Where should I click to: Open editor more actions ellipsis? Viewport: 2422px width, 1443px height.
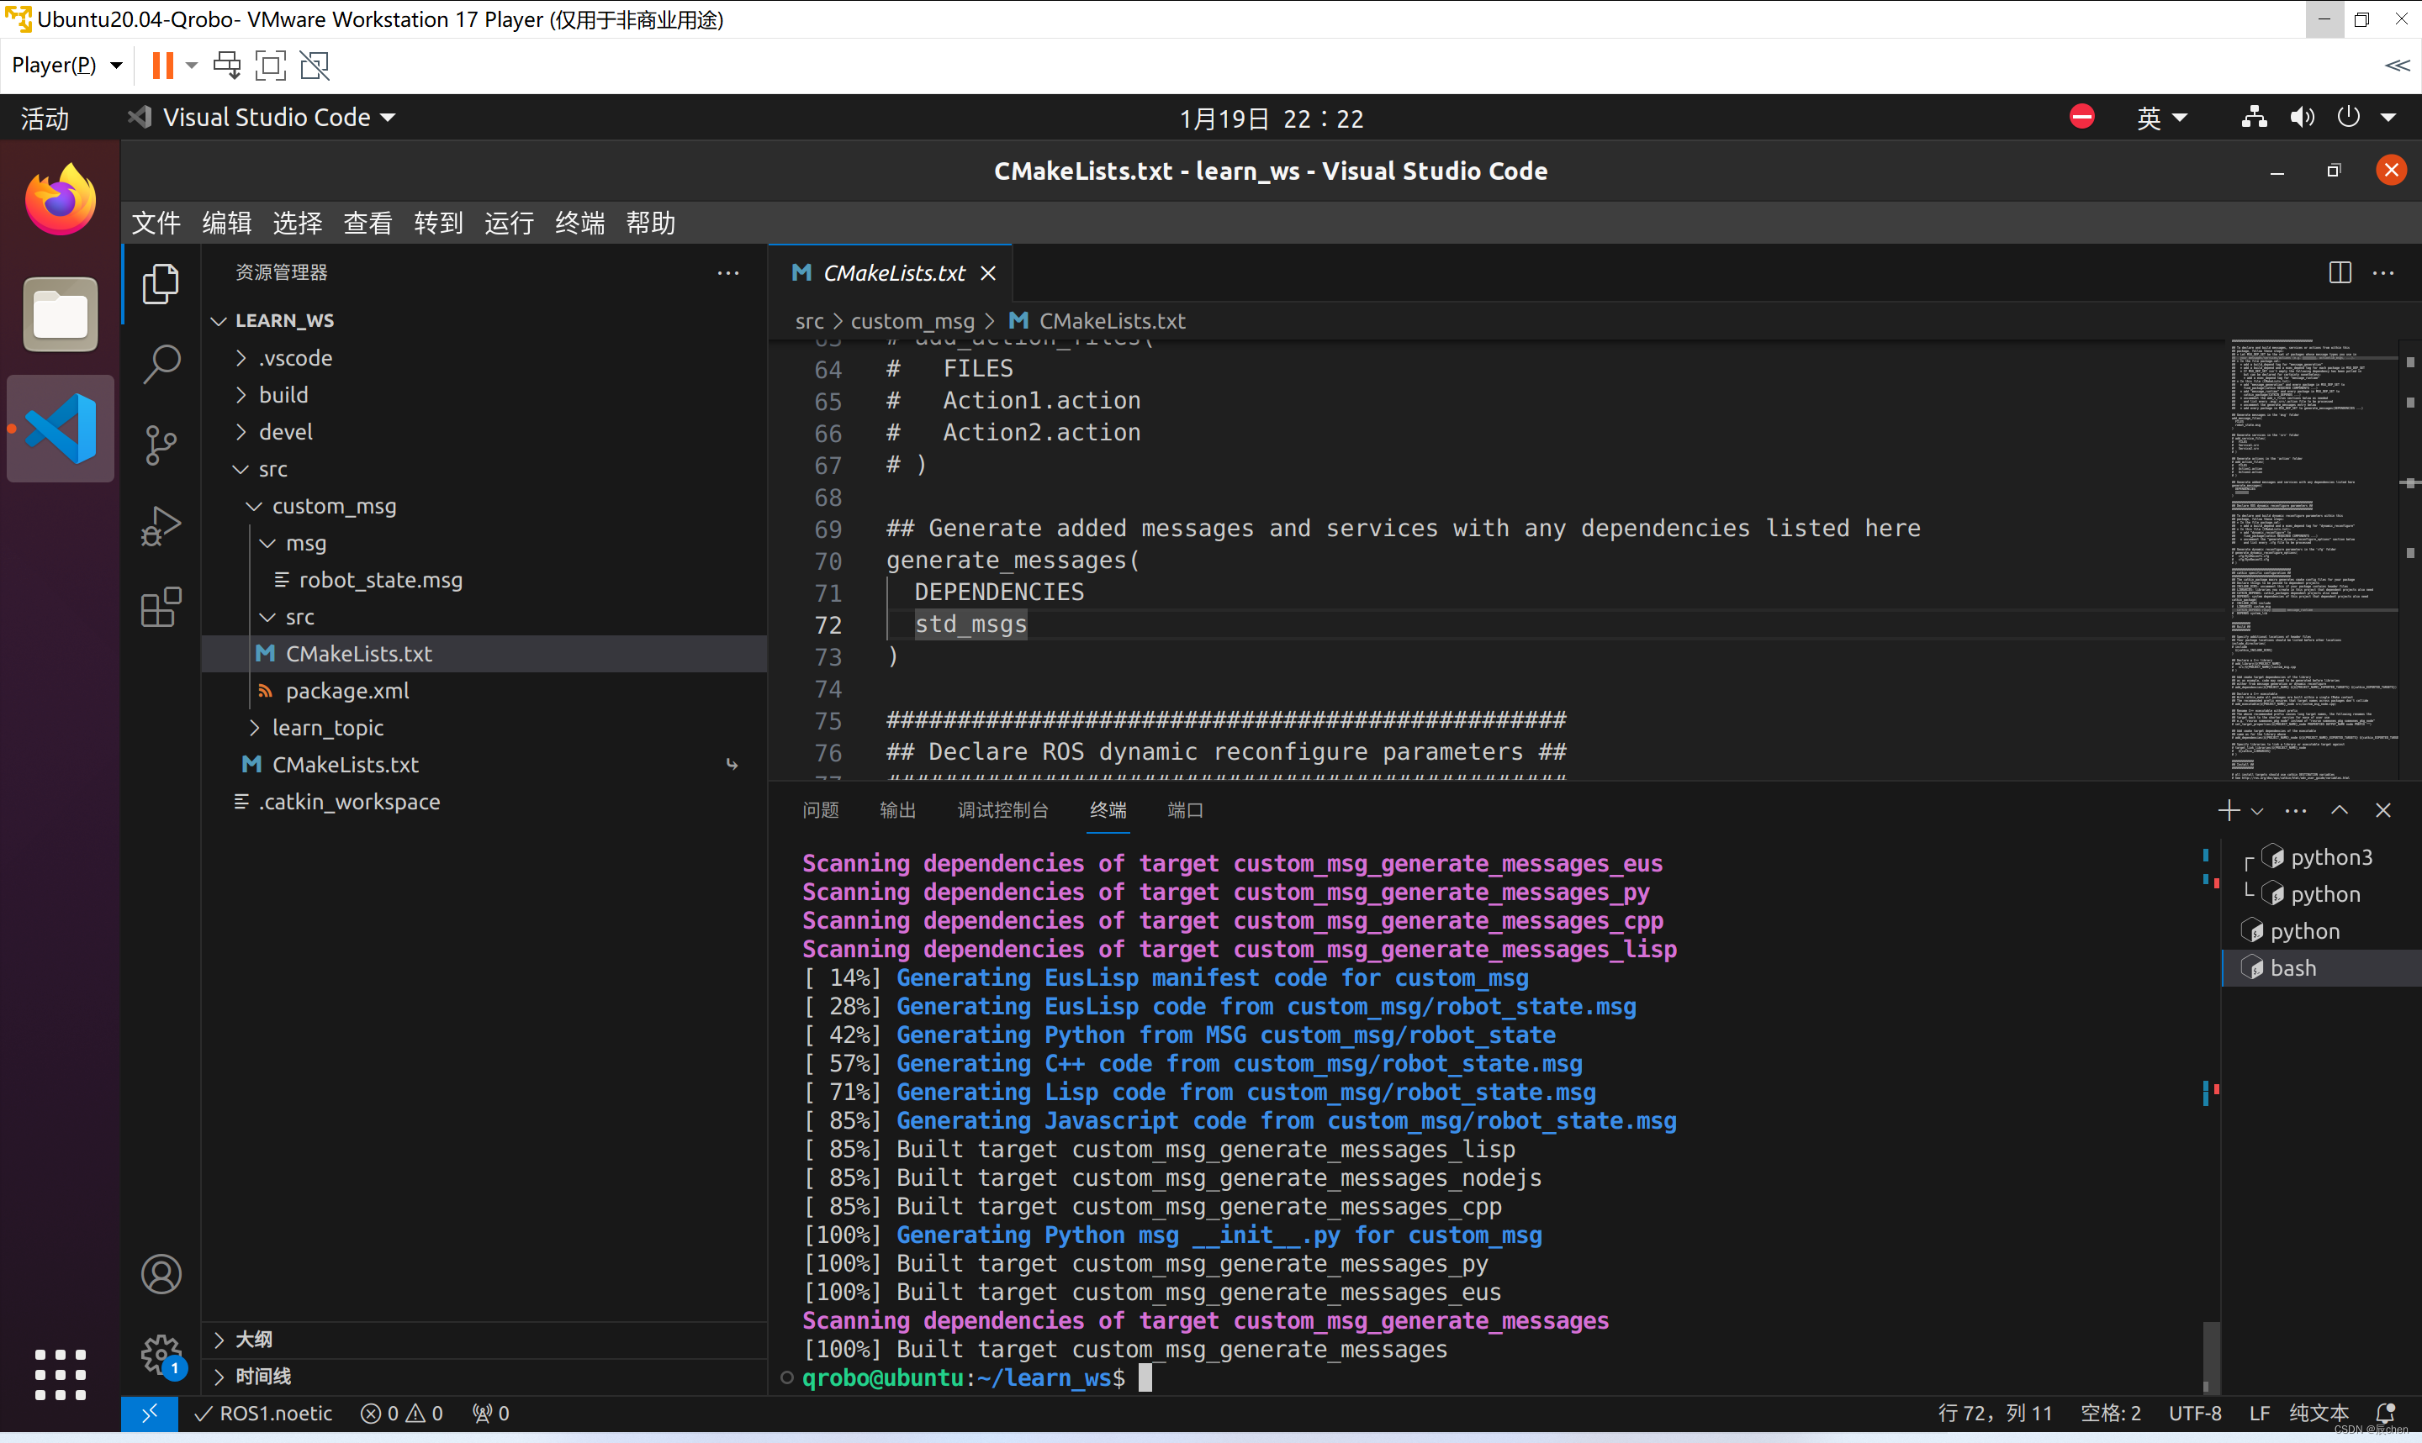(2383, 273)
